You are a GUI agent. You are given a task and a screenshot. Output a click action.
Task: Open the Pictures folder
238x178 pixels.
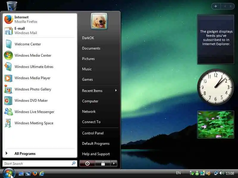coord(99,59)
